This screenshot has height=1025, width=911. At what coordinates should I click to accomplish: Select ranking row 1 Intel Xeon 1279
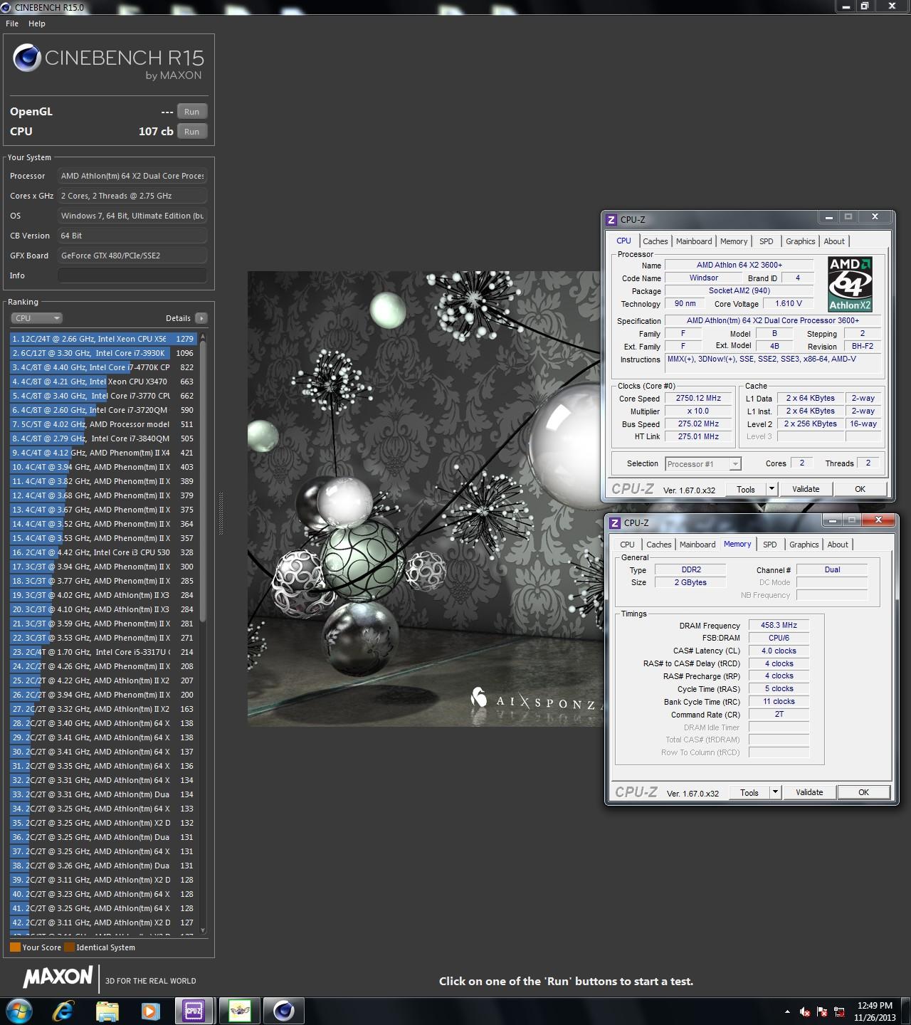(x=102, y=339)
